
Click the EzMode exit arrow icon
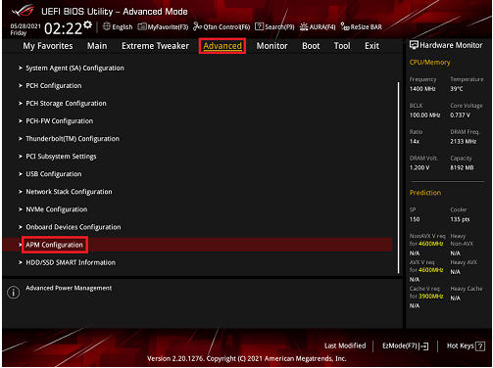coord(424,346)
